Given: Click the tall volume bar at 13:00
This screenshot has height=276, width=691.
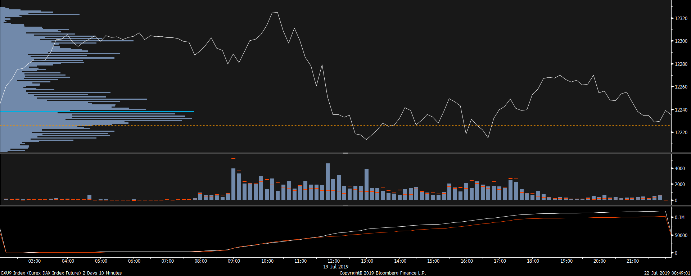Looking at the screenshot, I should click(x=366, y=184).
